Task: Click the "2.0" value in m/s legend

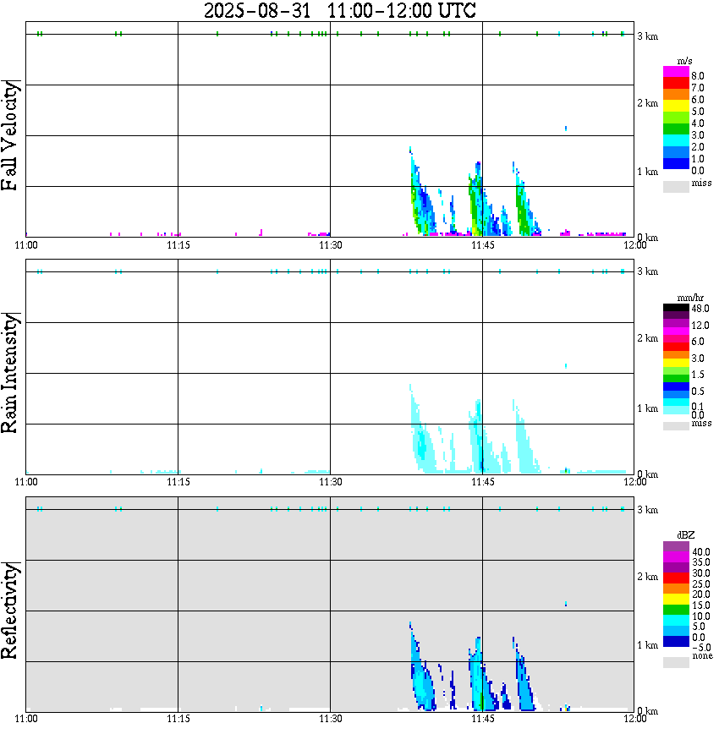Action: [x=698, y=147]
